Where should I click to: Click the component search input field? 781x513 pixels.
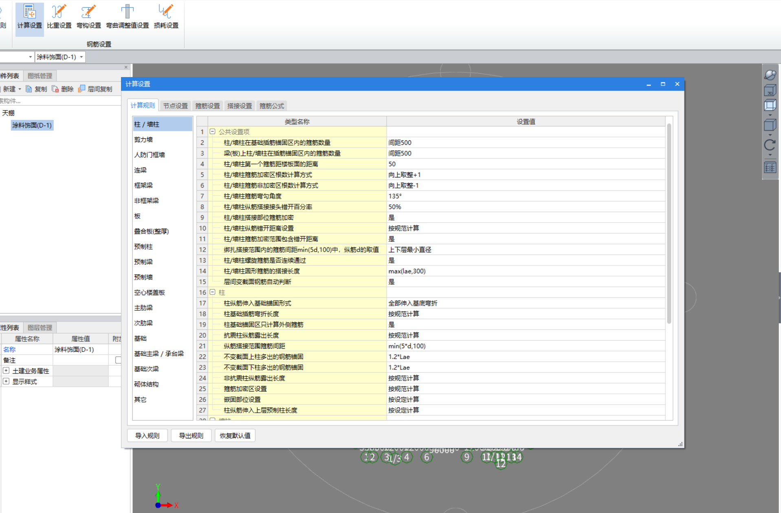point(60,101)
